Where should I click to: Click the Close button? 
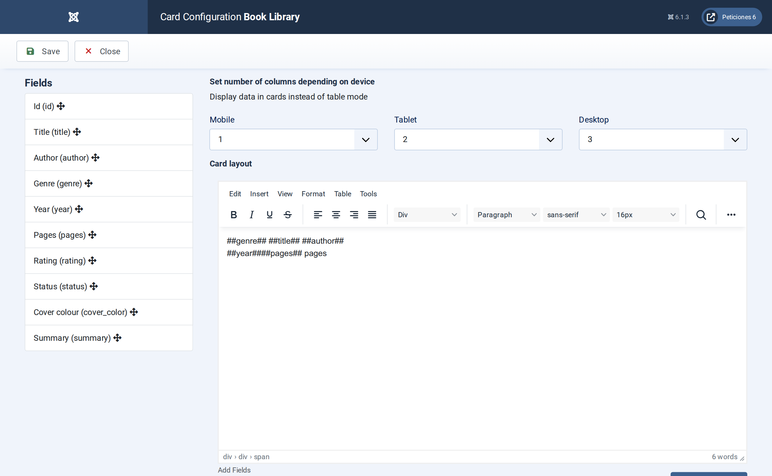[x=102, y=51]
